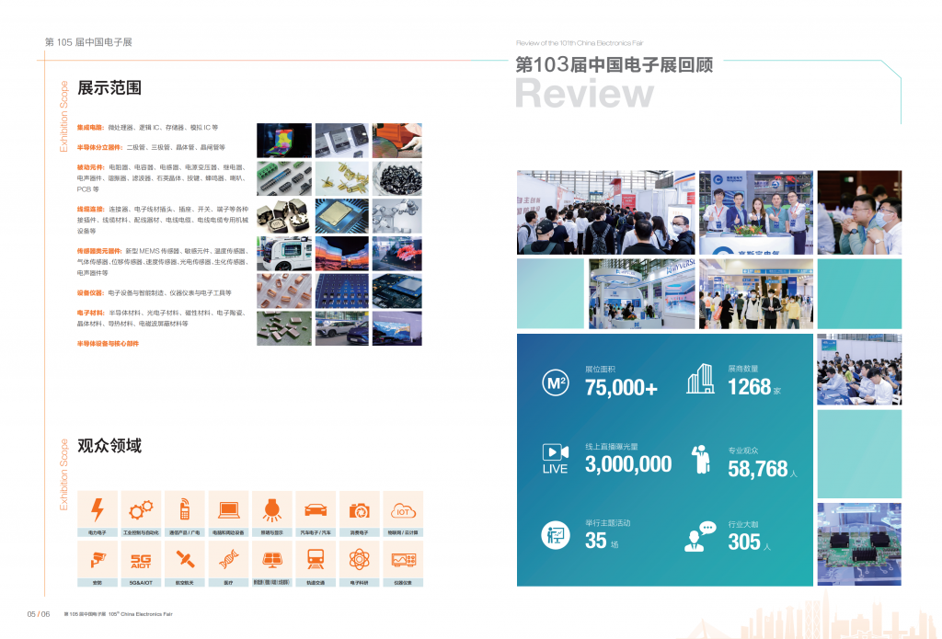Select the oscilloscope instrument icon
942x639 pixels.
(403, 559)
